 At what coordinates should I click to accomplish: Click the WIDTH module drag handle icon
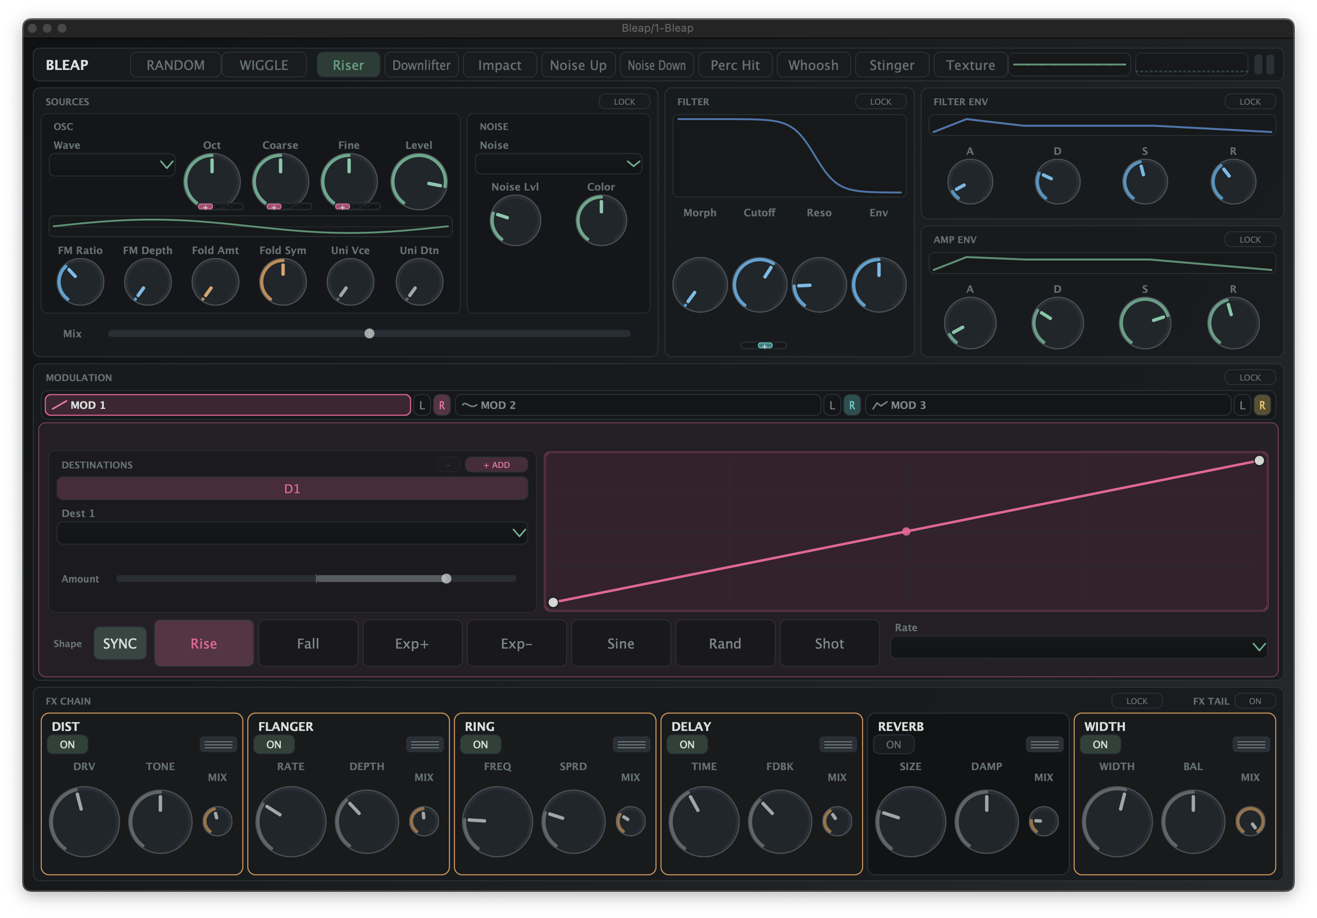[x=1251, y=744]
